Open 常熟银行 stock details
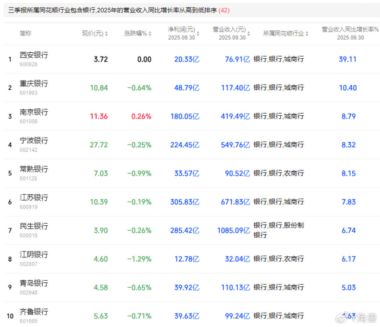This screenshot has width=380, height=327. tap(34, 169)
